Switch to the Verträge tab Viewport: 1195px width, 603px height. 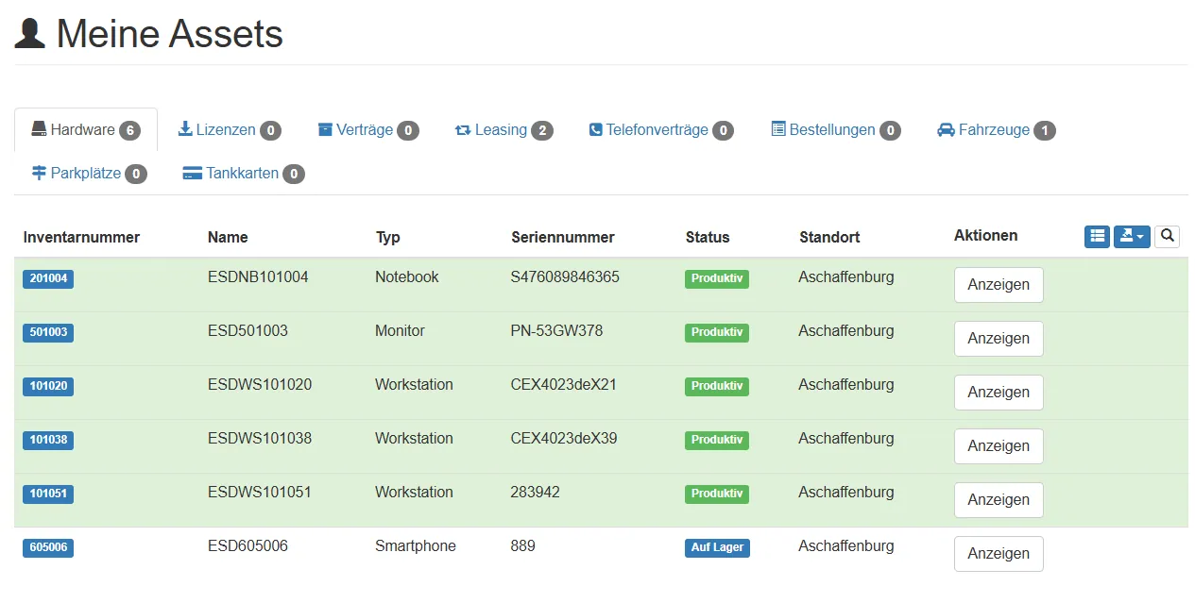(x=367, y=130)
